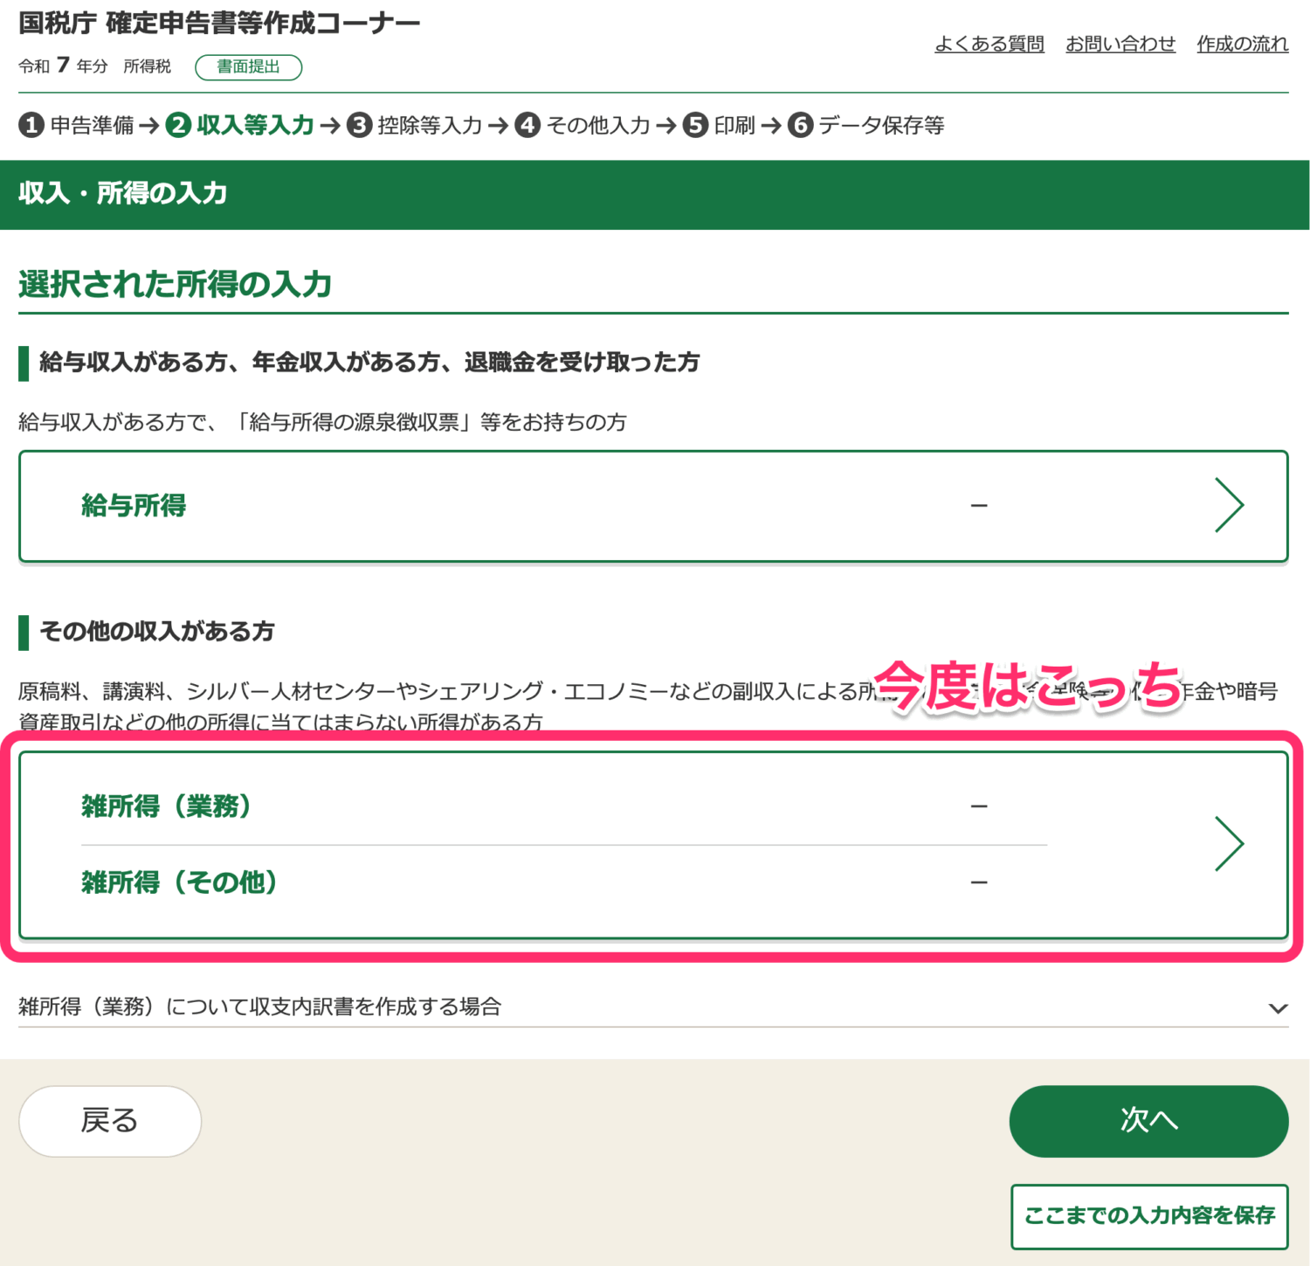Click the 書面提出 badge near the page title
Viewport: 1310px width, 1266px height.
pos(248,67)
